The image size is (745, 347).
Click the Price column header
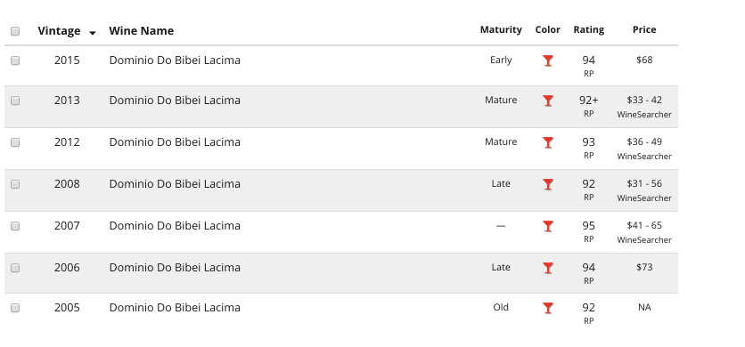click(644, 30)
